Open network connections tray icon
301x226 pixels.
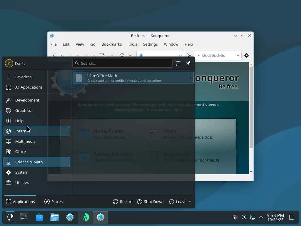(253, 217)
